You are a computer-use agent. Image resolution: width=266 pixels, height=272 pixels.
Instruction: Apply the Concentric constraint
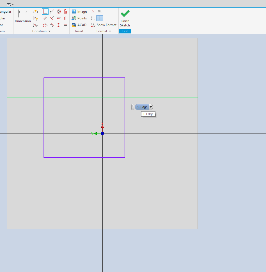(x=59, y=12)
